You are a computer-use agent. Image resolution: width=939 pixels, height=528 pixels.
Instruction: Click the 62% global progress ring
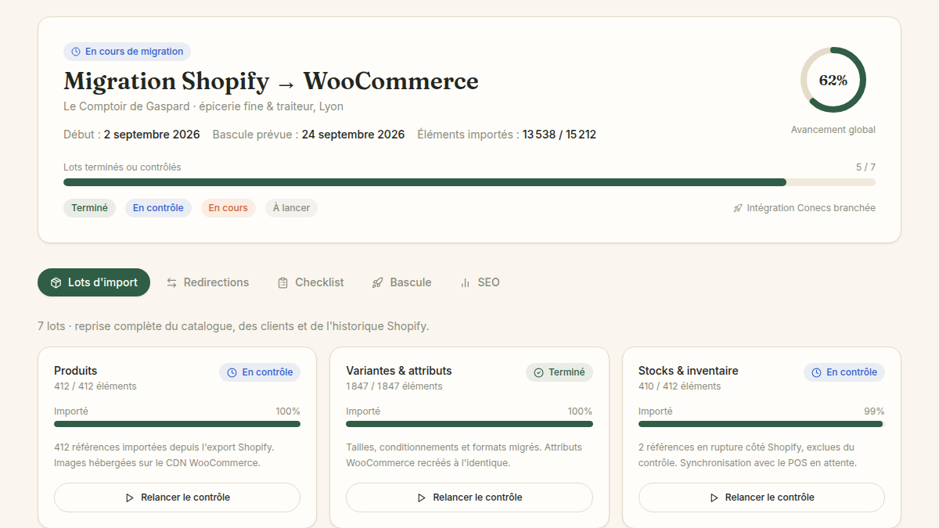pos(833,80)
